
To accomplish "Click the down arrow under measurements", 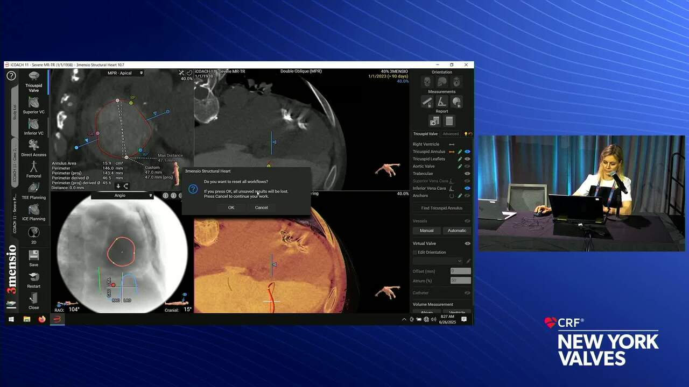I will pyautogui.click(x=118, y=186).
